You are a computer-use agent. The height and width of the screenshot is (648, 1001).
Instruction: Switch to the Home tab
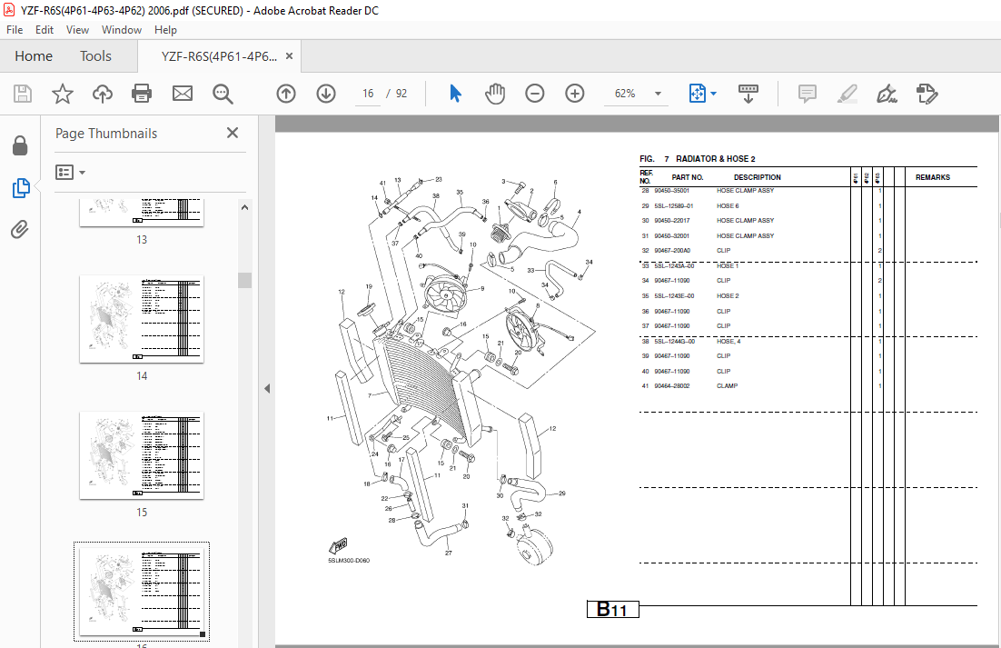34,56
